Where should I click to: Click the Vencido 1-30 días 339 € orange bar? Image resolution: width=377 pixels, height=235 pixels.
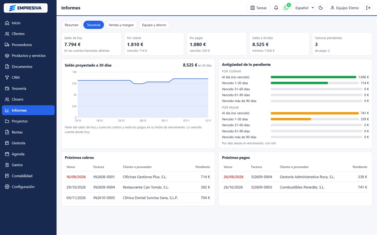(291, 119)
